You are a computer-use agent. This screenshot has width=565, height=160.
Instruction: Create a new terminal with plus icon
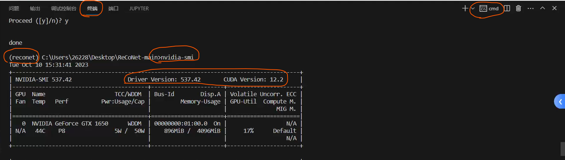pos(465,8)
